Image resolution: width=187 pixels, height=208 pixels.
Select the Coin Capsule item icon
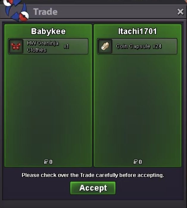coord(105,46)
